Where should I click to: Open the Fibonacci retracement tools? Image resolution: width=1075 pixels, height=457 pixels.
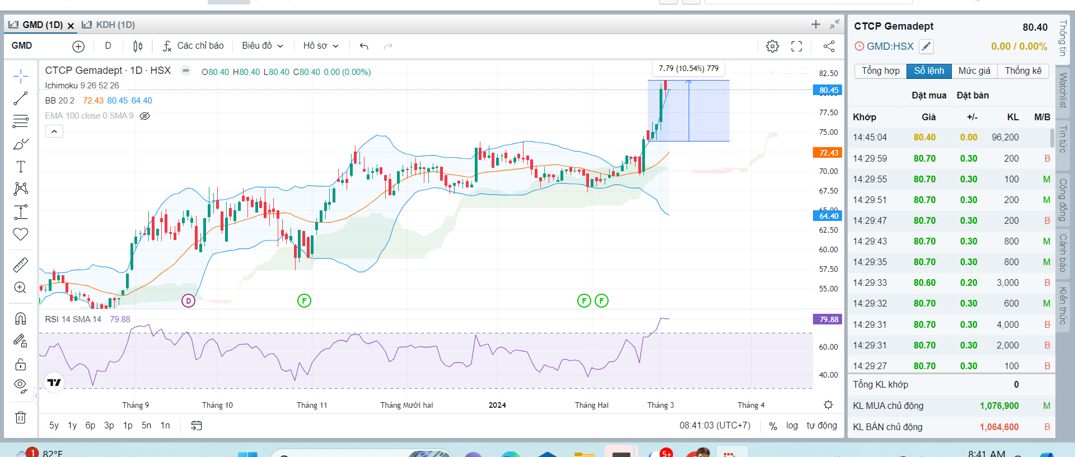click(x=21, y=121)
